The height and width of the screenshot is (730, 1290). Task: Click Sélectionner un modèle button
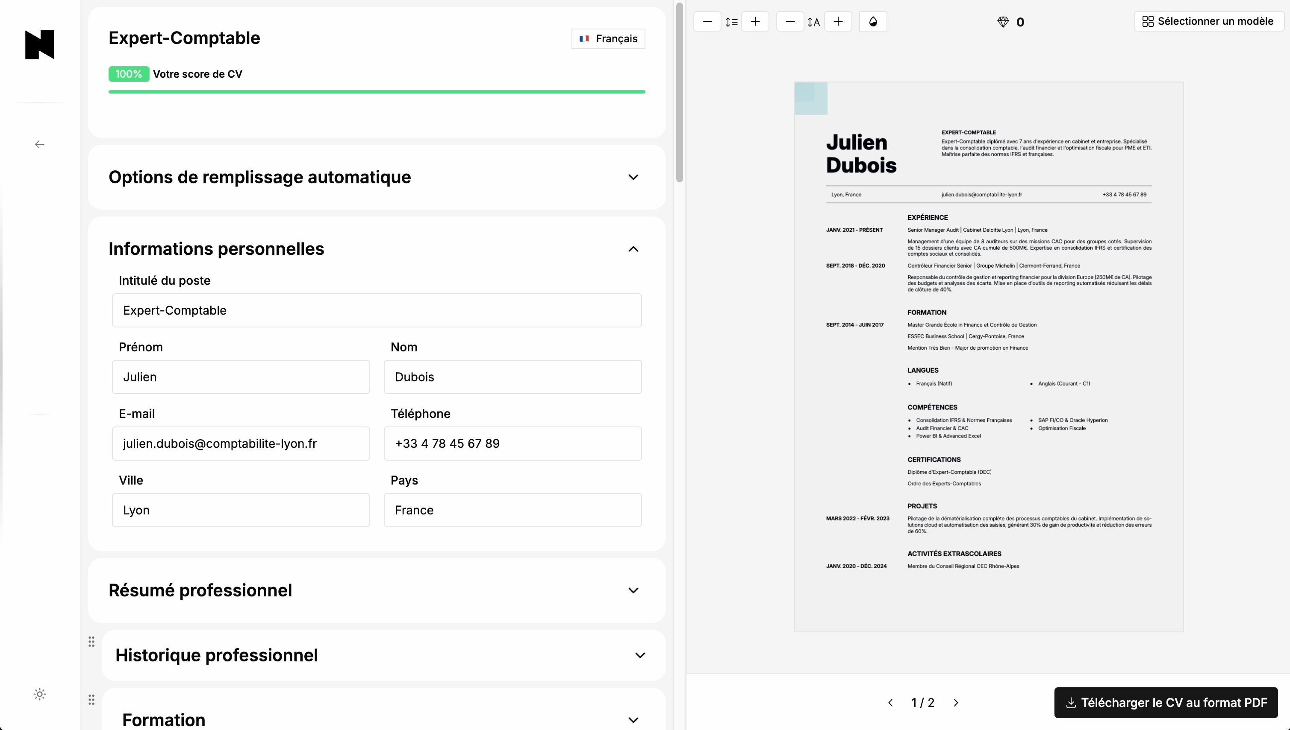click(x=1208, y=22)
